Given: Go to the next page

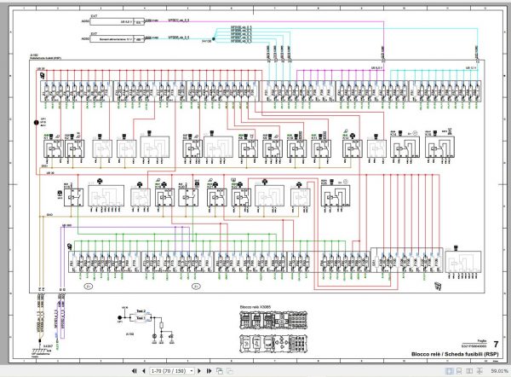Looking at the screenshot, I should (199, 371).
